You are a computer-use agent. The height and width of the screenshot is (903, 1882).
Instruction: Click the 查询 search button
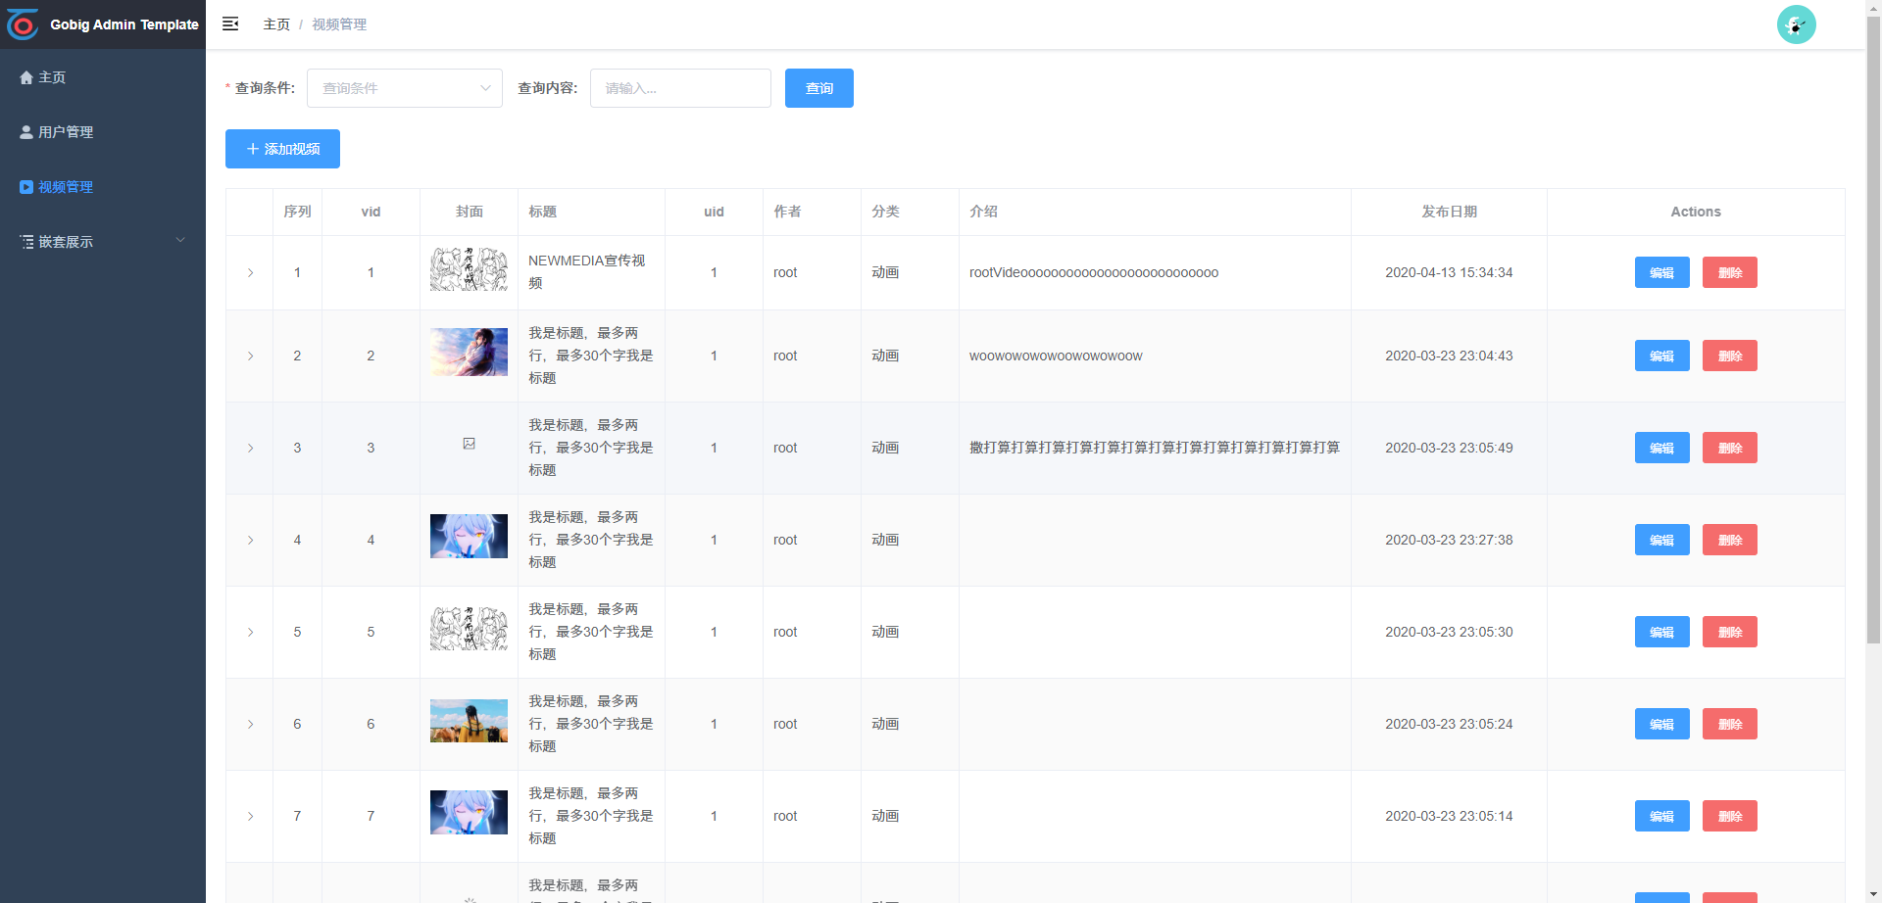818,88
